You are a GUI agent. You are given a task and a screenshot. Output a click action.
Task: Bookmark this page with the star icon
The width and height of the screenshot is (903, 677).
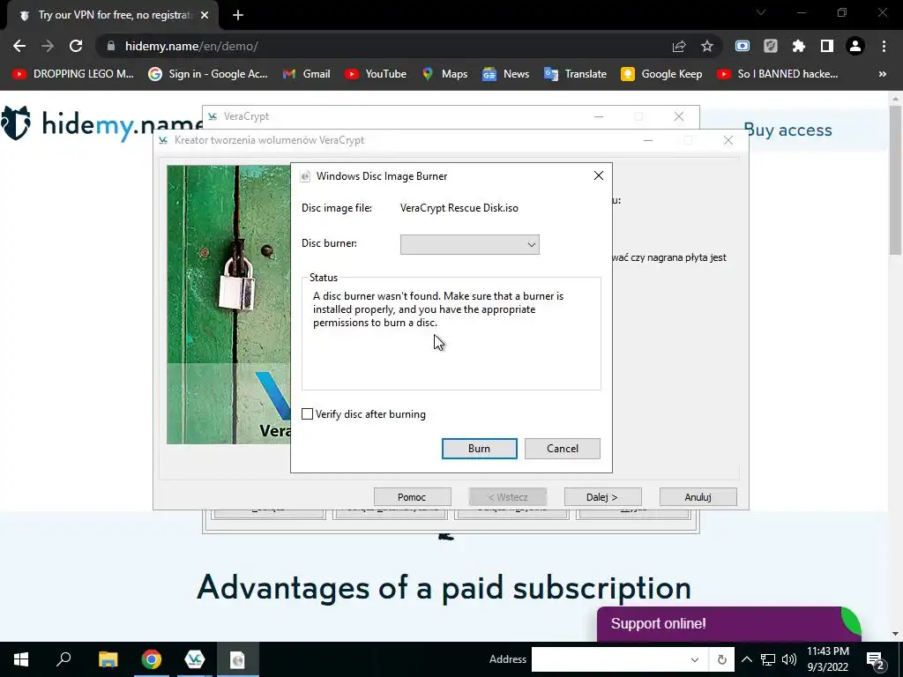coord(707,46)
